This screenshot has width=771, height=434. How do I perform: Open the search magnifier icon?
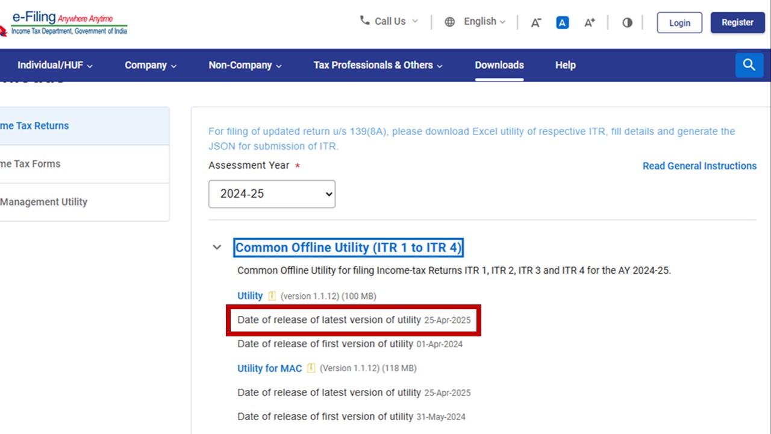point(749,65)
